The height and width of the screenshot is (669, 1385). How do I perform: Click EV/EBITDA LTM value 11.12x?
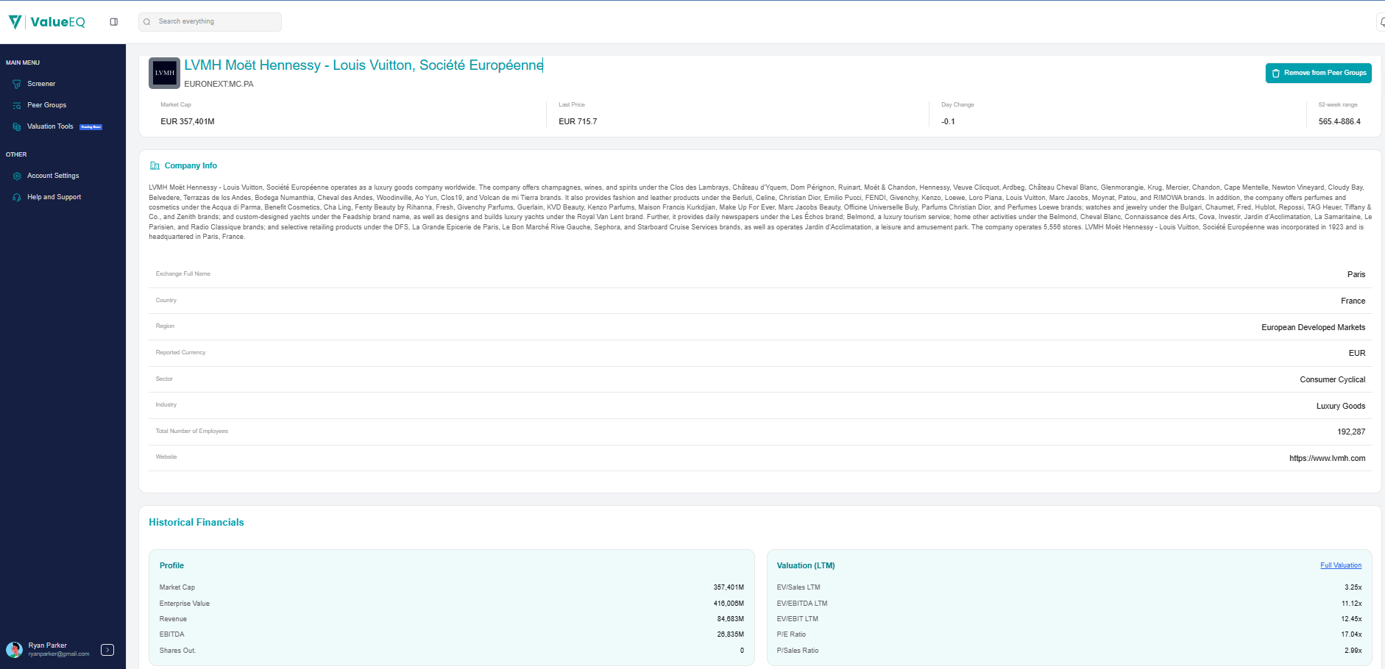pos(1351,604)
